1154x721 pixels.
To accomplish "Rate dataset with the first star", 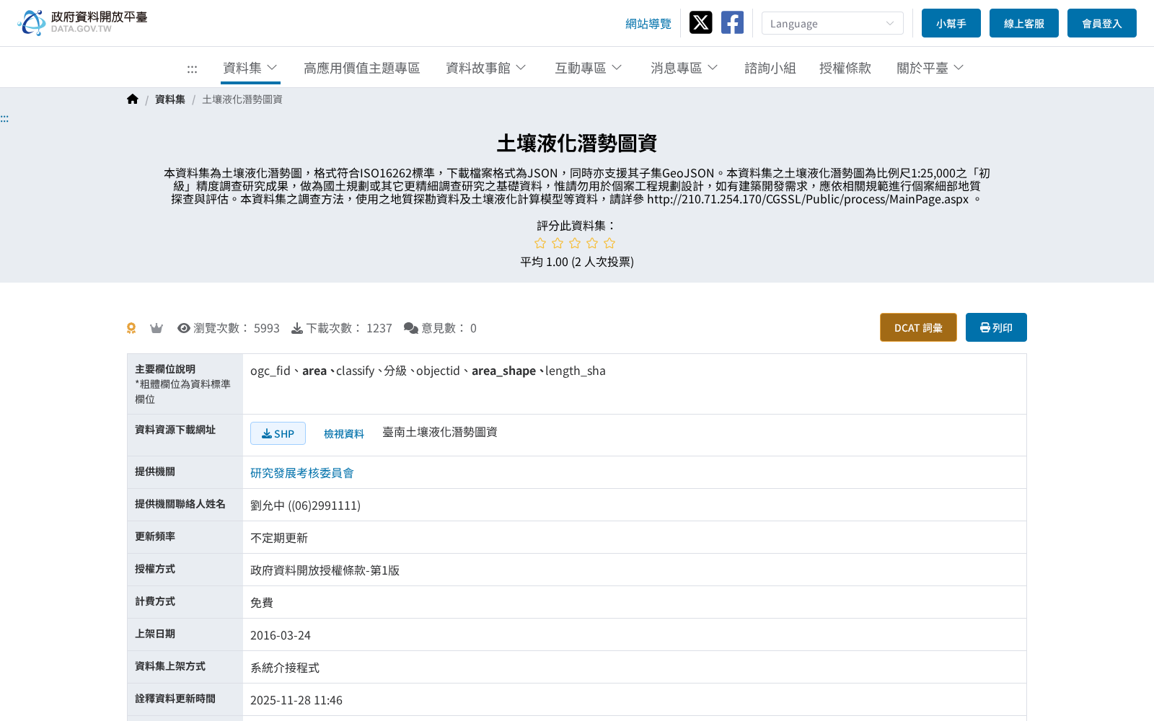I will point(540,243).
